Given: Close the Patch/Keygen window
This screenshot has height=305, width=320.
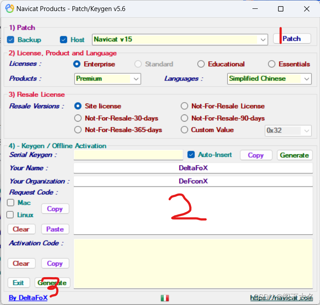Looking at the screenshot, I should 306,9.
